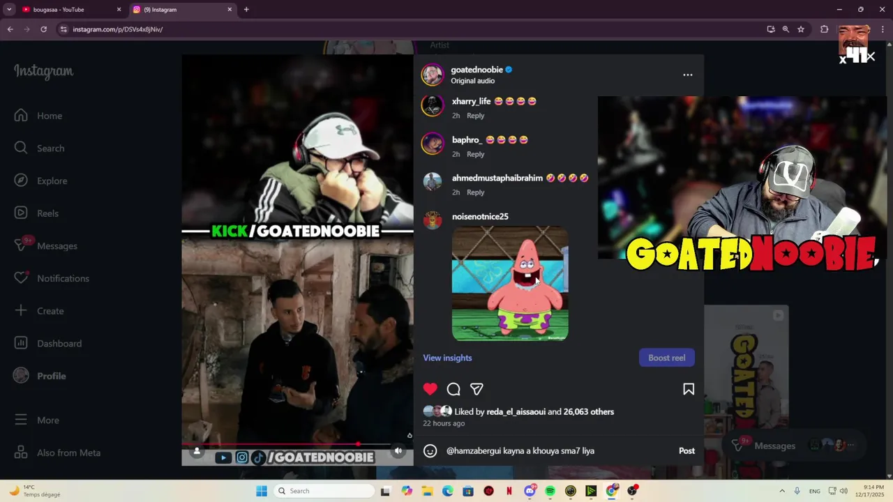Open Profile in the sidebar
The width and height of the screenshot is (893, 502).
coord(40,376)
